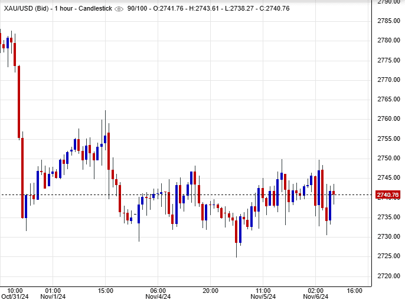Click the 2725.00 level on price axis
This screenshot has height=300, width=405.
[x=388, y=256]
